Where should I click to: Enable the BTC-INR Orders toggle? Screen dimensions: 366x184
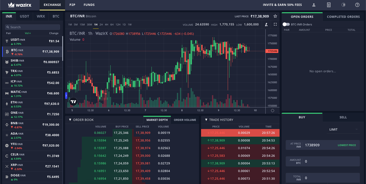tap(286, 24)
